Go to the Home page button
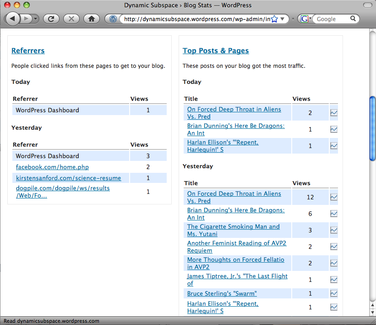Screen dimensions: 376x325 [92, 19]
